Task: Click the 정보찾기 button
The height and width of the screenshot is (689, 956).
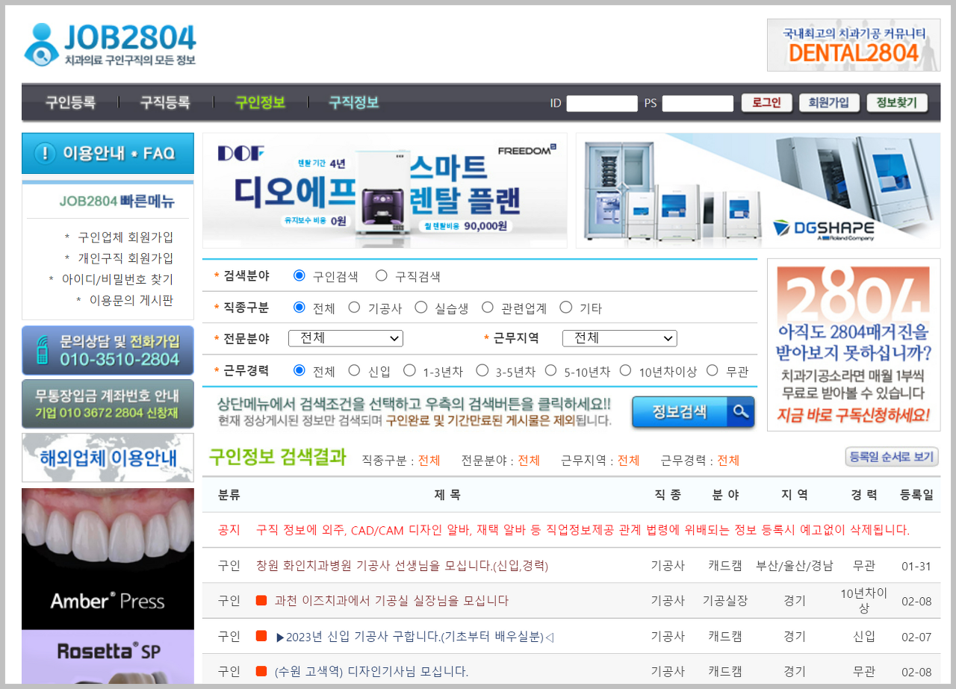Action: [897, 103]
